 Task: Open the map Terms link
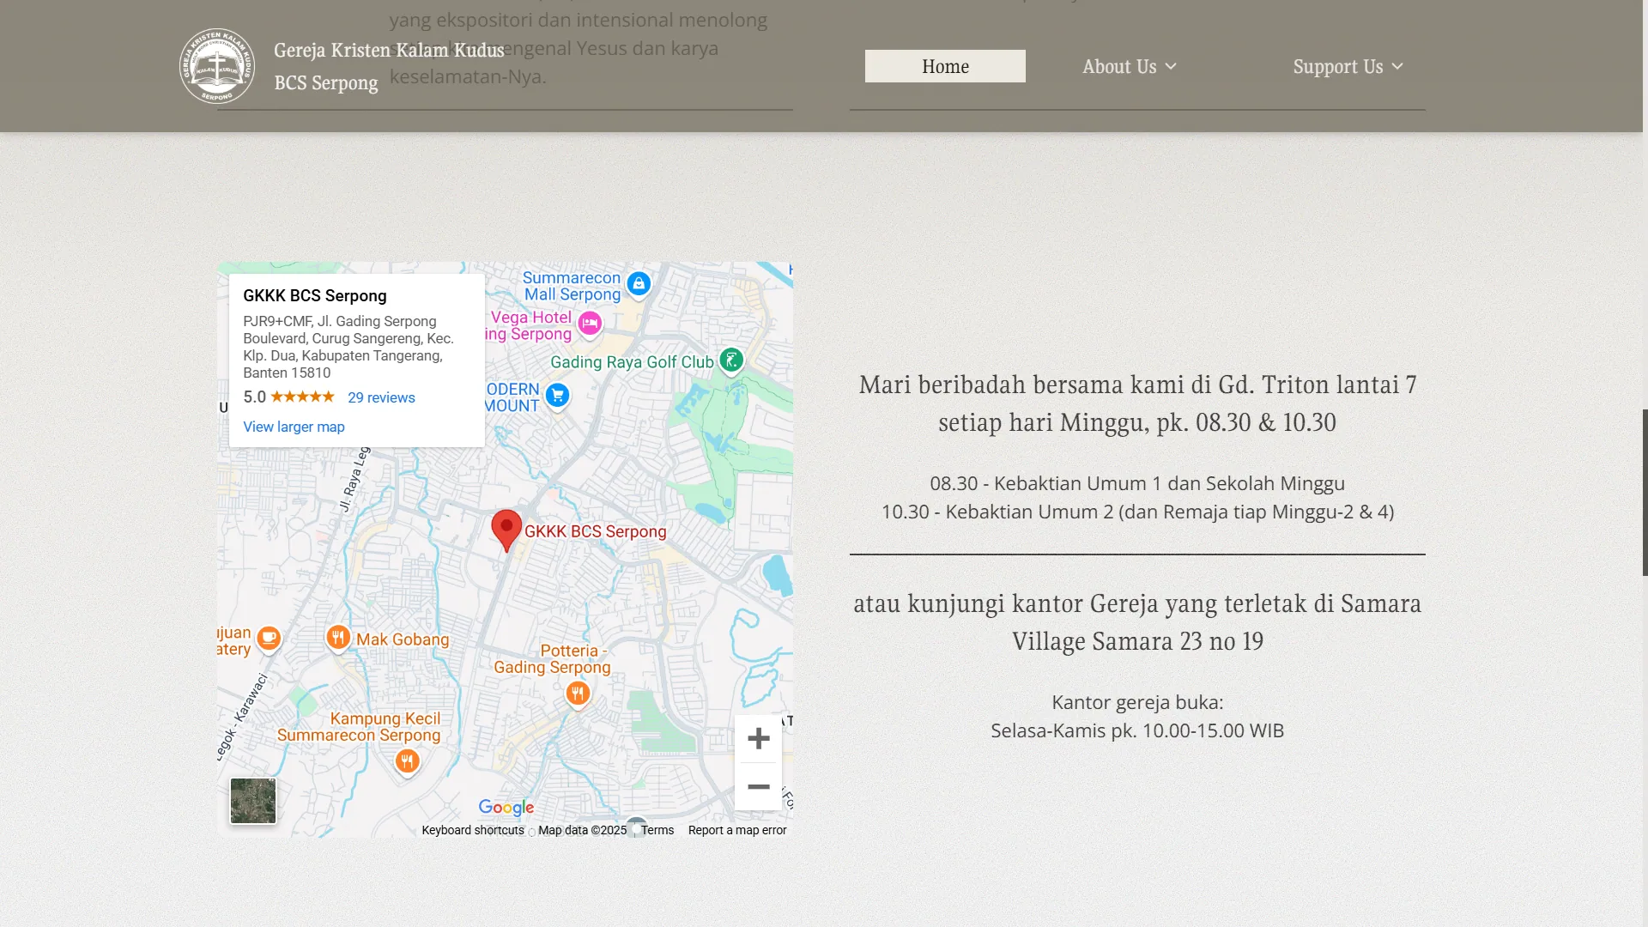click(657, 830)
